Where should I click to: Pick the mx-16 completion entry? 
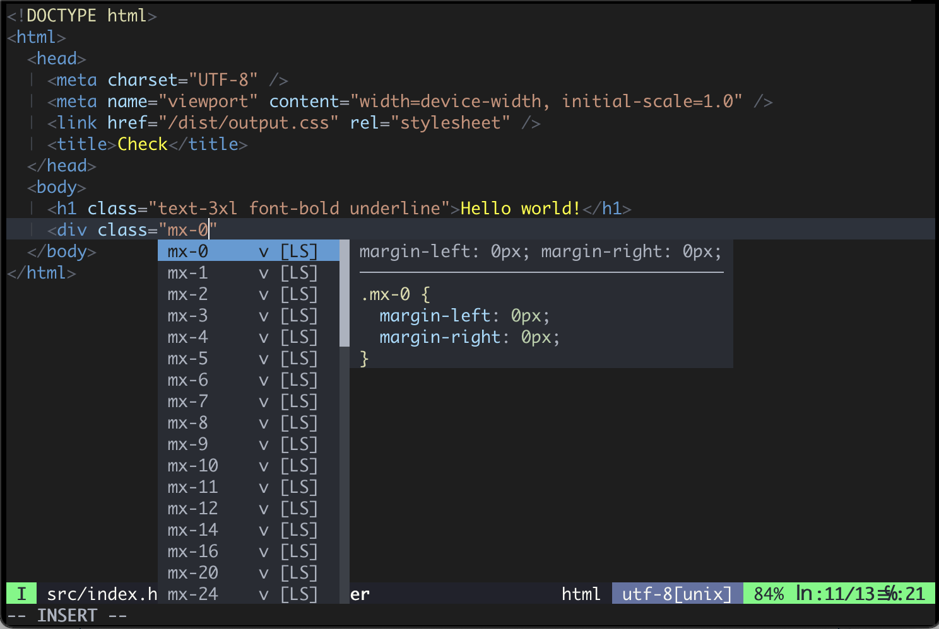[x=249, y=551]
